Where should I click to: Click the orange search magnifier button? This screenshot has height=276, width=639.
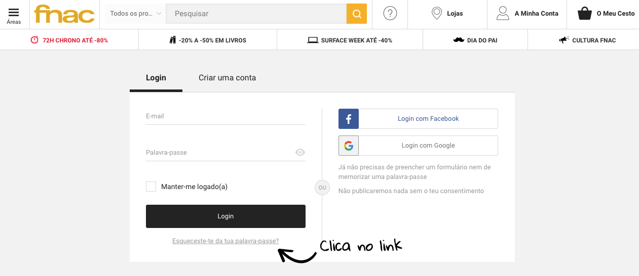tap(357, 14)
